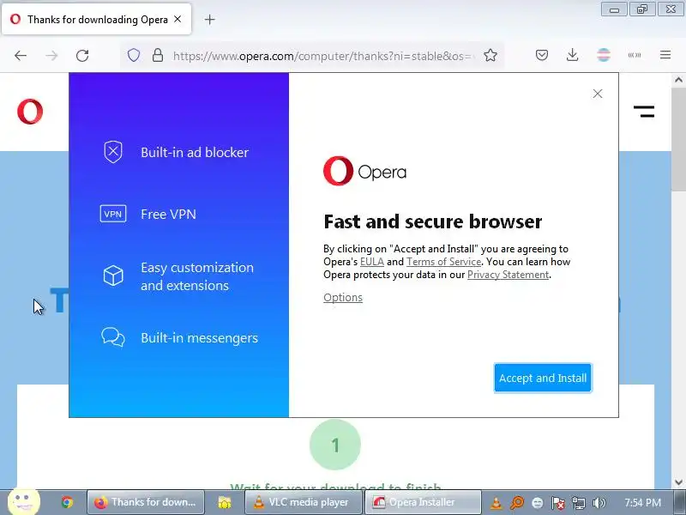Click the page scrollbar down arrow
Viewport: 686px width, 515px height.
pyautogui.click(x=678, y=482)
